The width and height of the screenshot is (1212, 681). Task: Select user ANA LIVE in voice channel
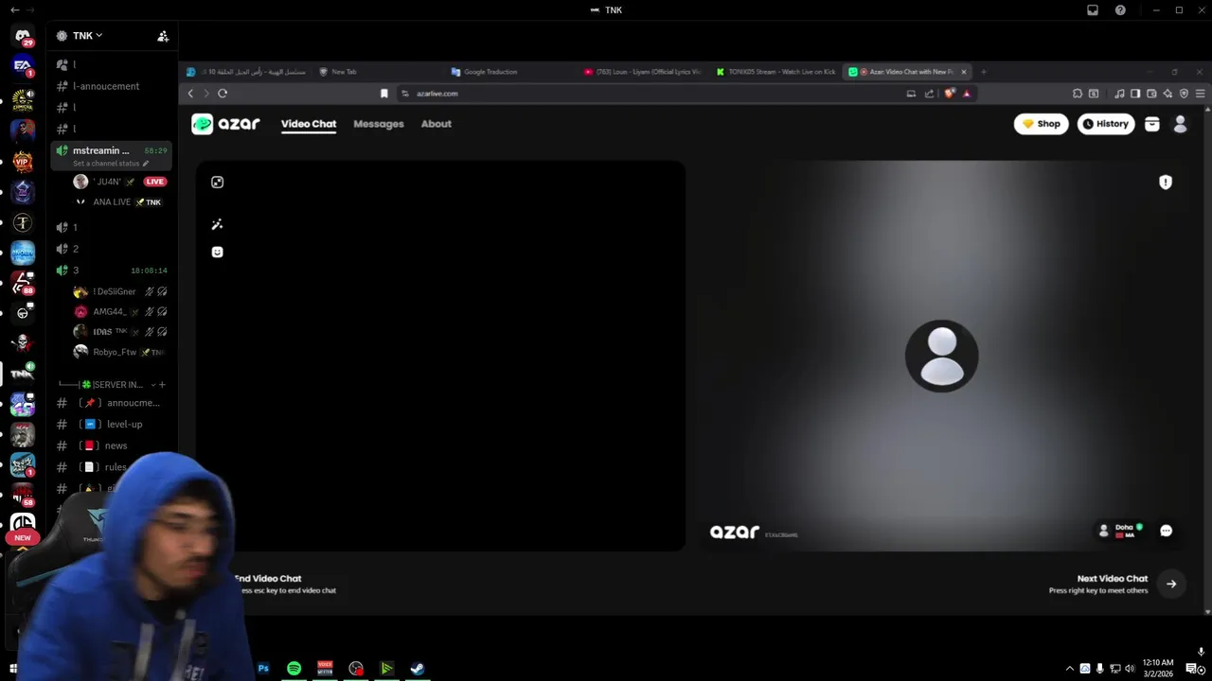[118, 201]
